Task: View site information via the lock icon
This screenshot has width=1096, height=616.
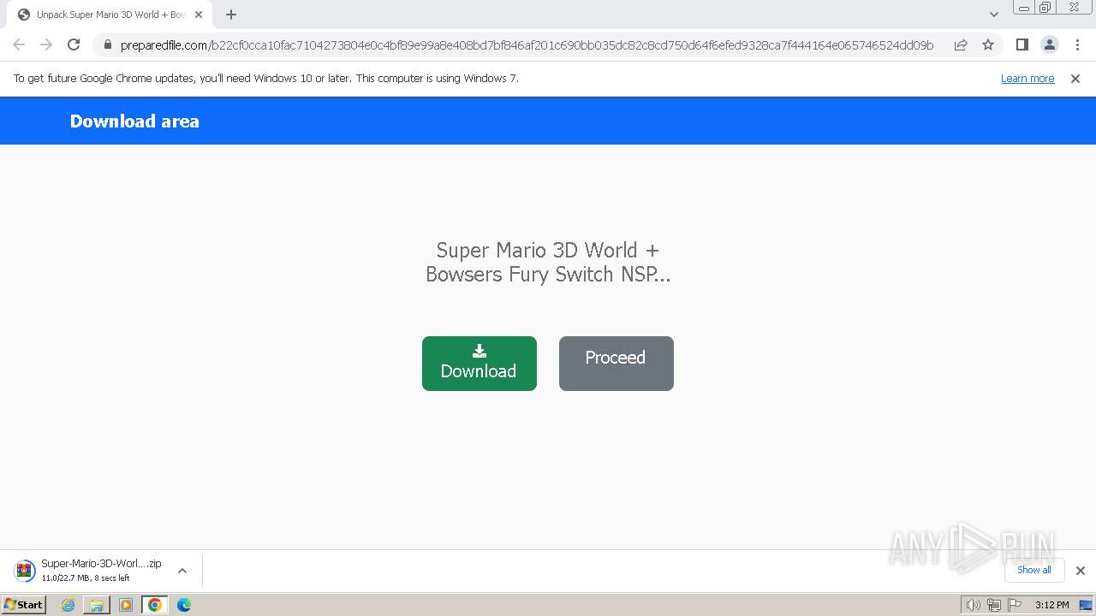Action: click(108, 44)
